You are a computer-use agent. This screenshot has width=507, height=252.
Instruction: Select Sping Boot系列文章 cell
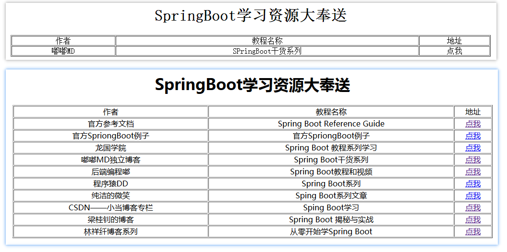pos(331,195)
